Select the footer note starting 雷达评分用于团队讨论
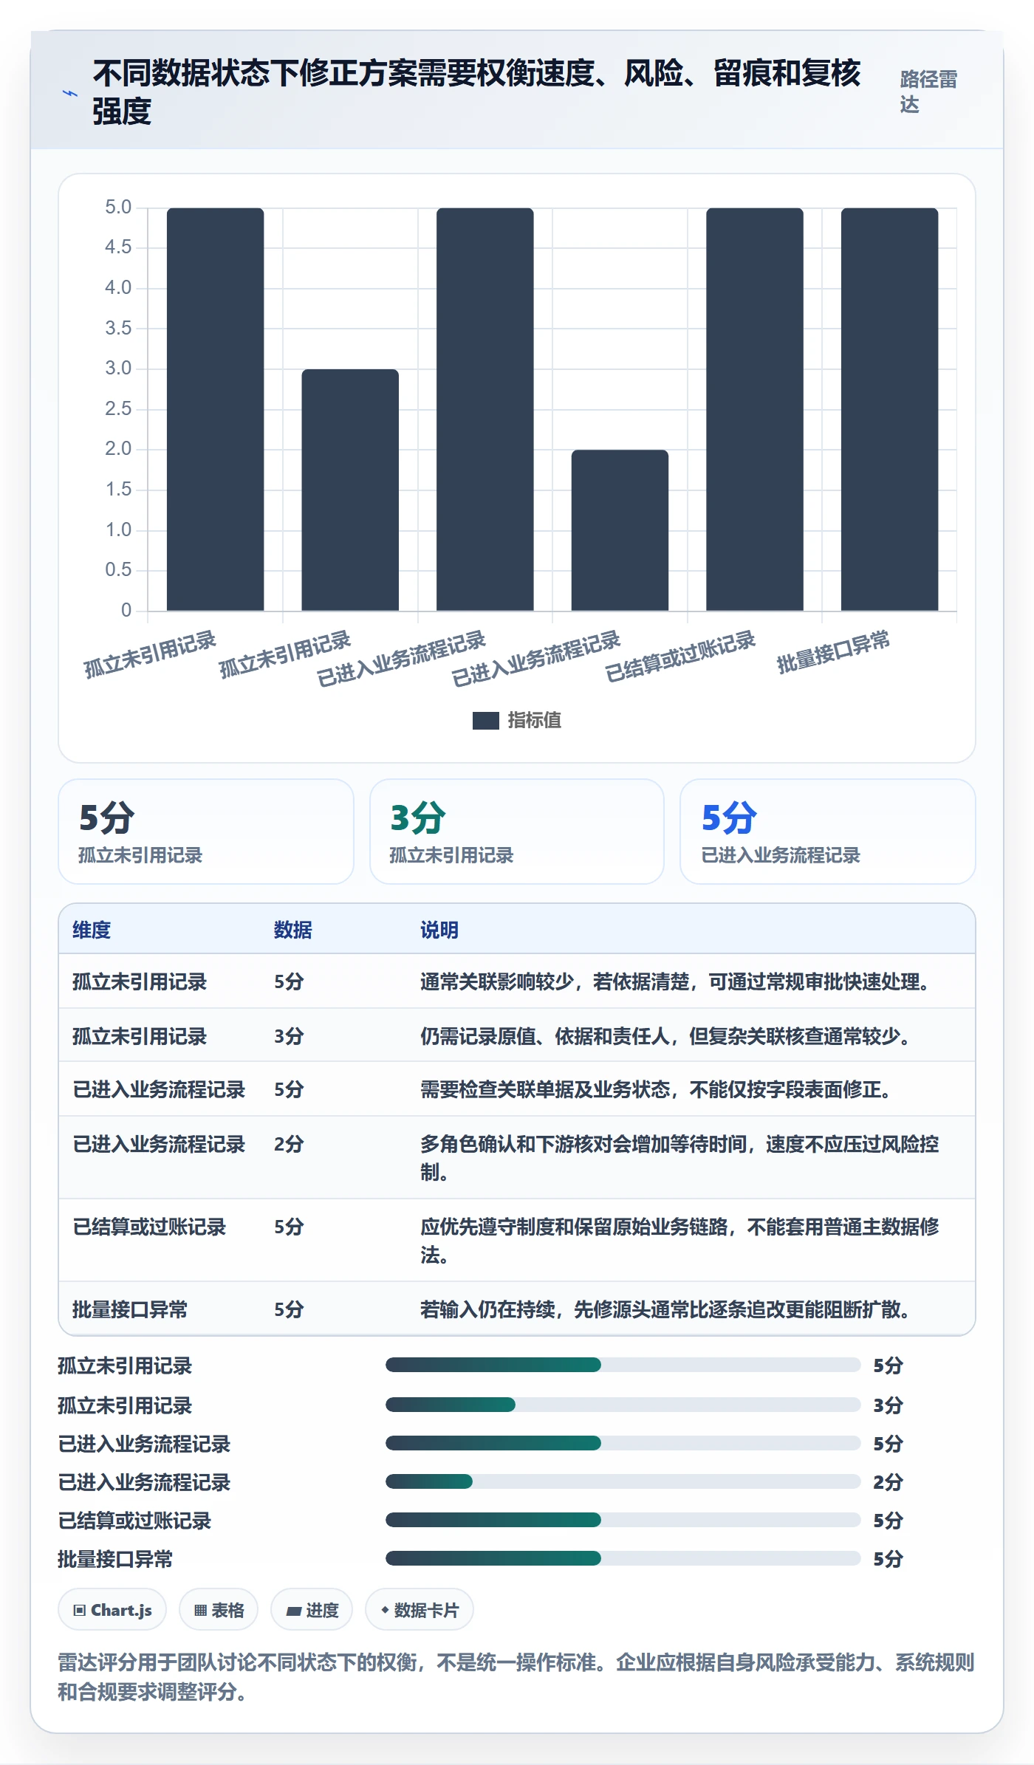The height and width of the screenshot is (1765, 1034). pyautogui.click(x=516, y=1676)
